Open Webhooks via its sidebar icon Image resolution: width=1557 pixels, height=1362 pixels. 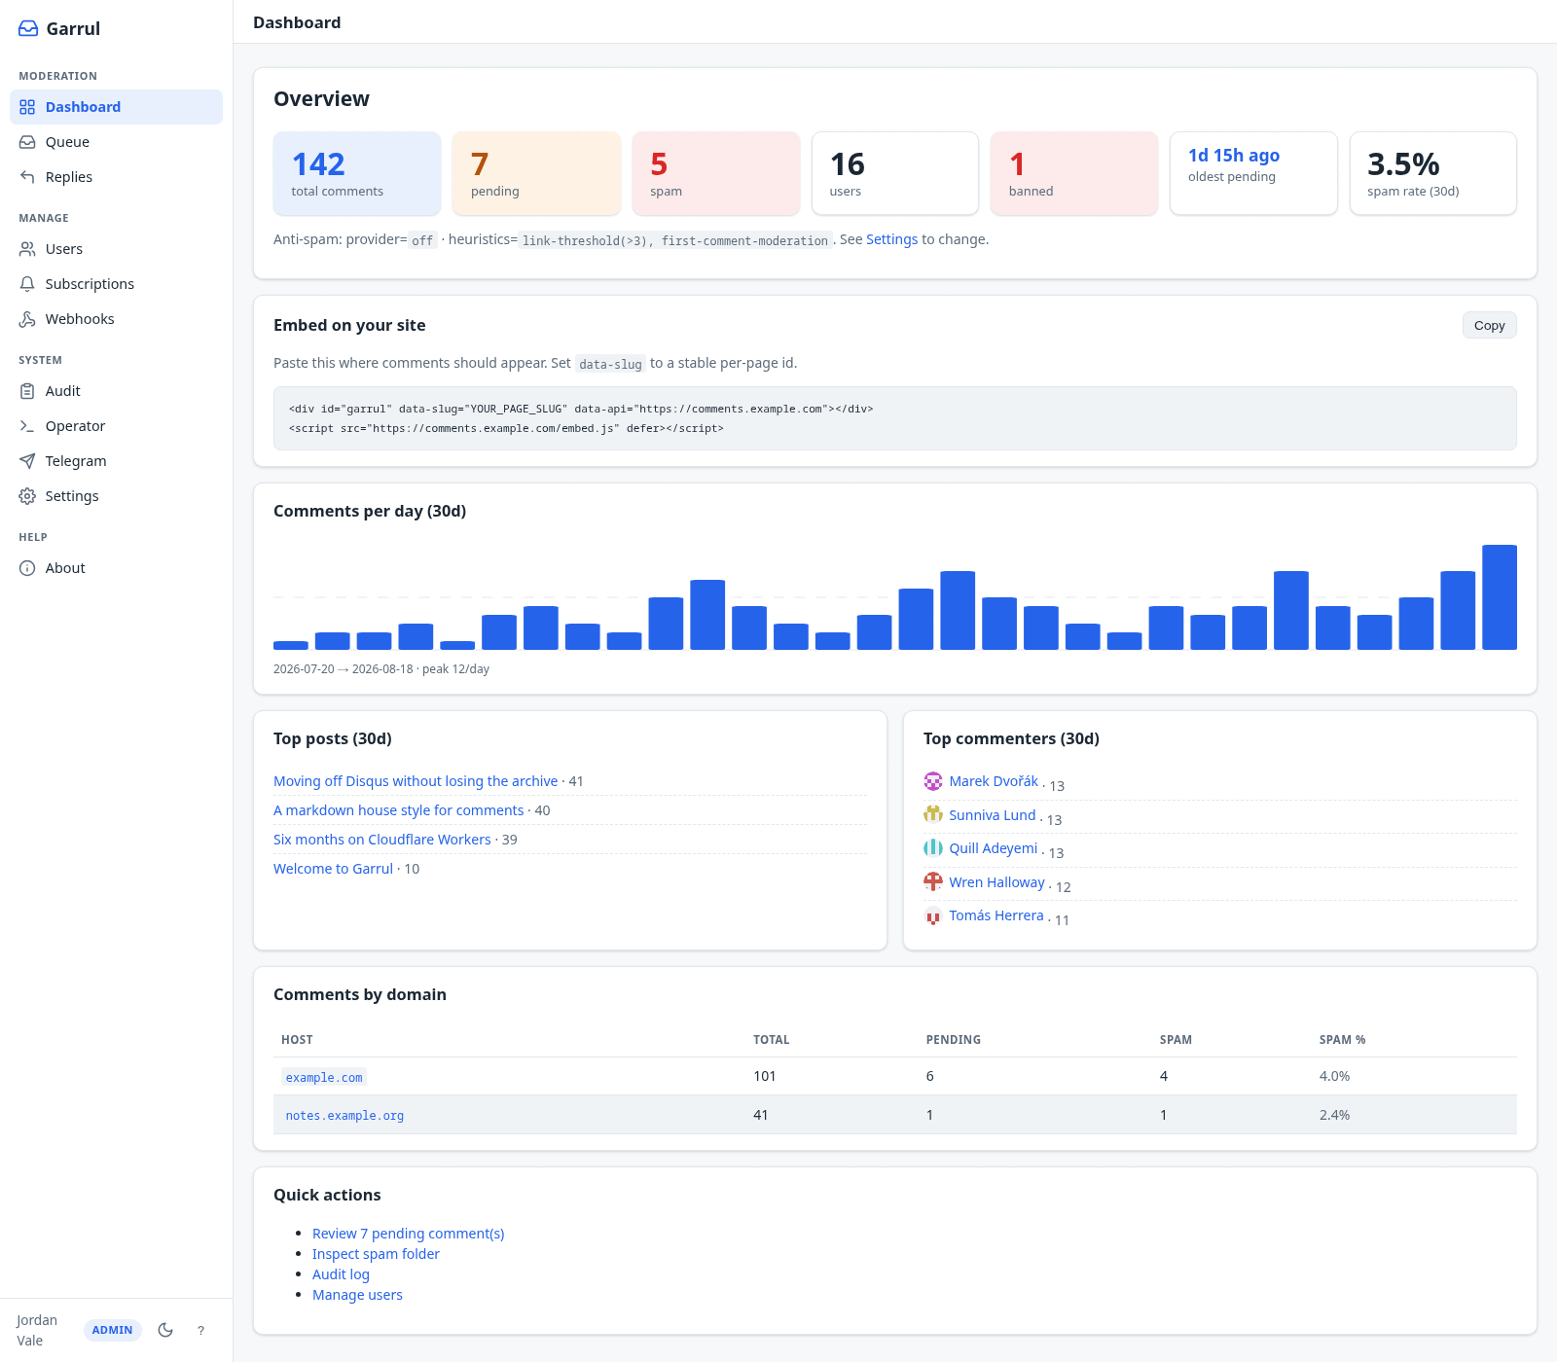(27, 319)
